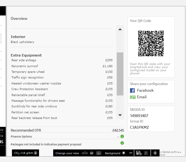Select the plain background dash icon
This screenshot has width=186, height=162.
(x=131, y=153)
